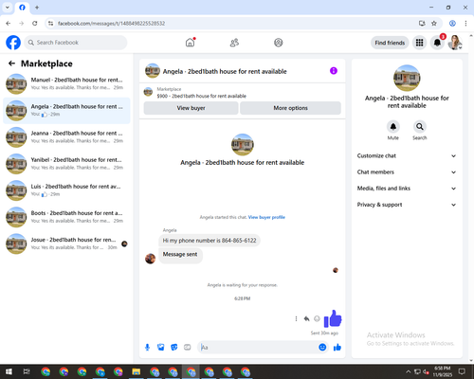React to the sent thumbs-up message
Viewport: 474px width, 379px height.
pyautogui.click(x=317, y=318)
